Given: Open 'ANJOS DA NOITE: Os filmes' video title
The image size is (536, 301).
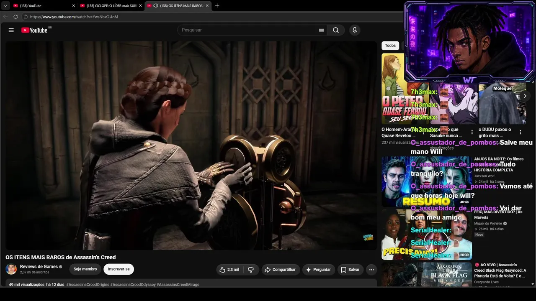Looking at the screenshot, I should 499,164.
